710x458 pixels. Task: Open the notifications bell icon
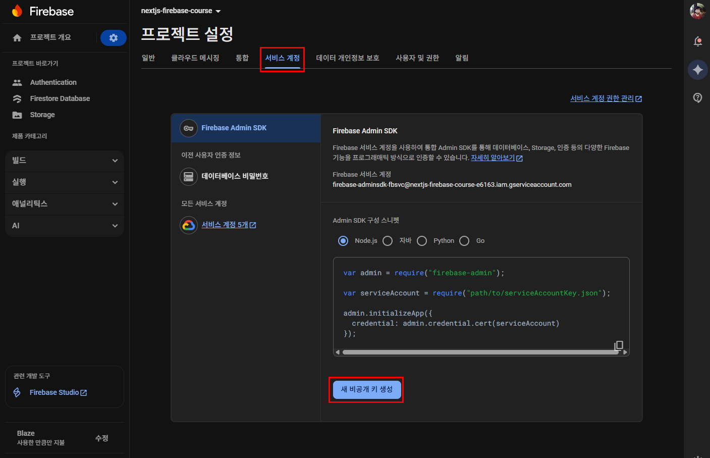697,41
